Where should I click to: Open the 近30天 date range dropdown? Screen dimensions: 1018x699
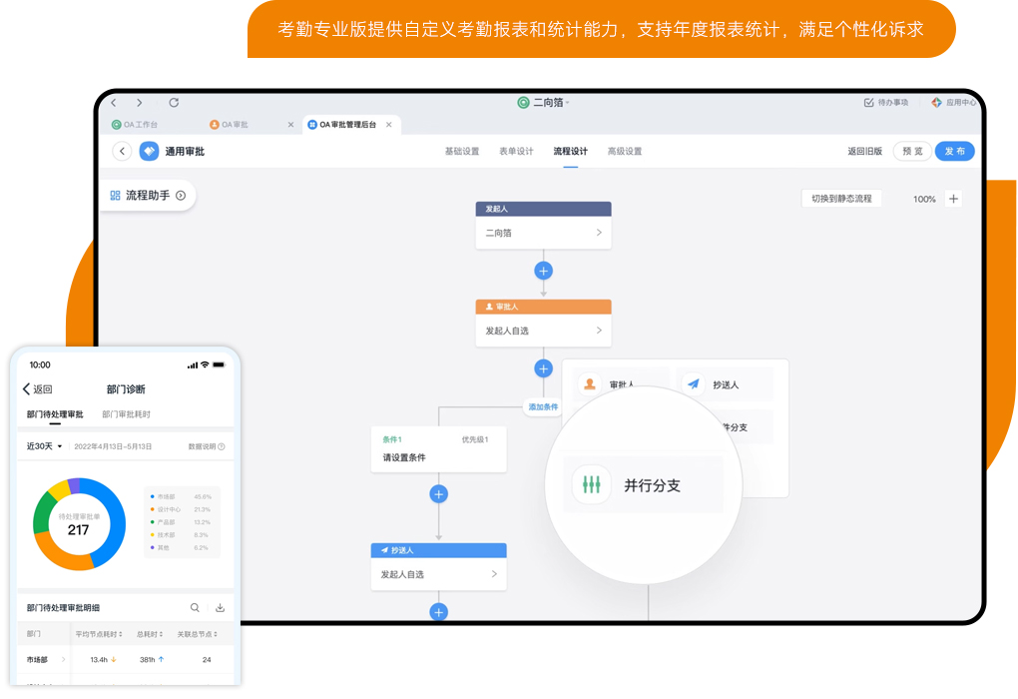[x=45, y=446]
